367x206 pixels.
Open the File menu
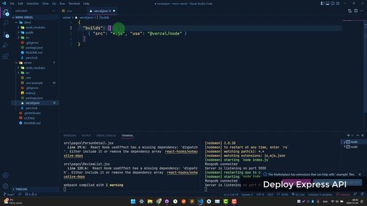tap(12, 3)
